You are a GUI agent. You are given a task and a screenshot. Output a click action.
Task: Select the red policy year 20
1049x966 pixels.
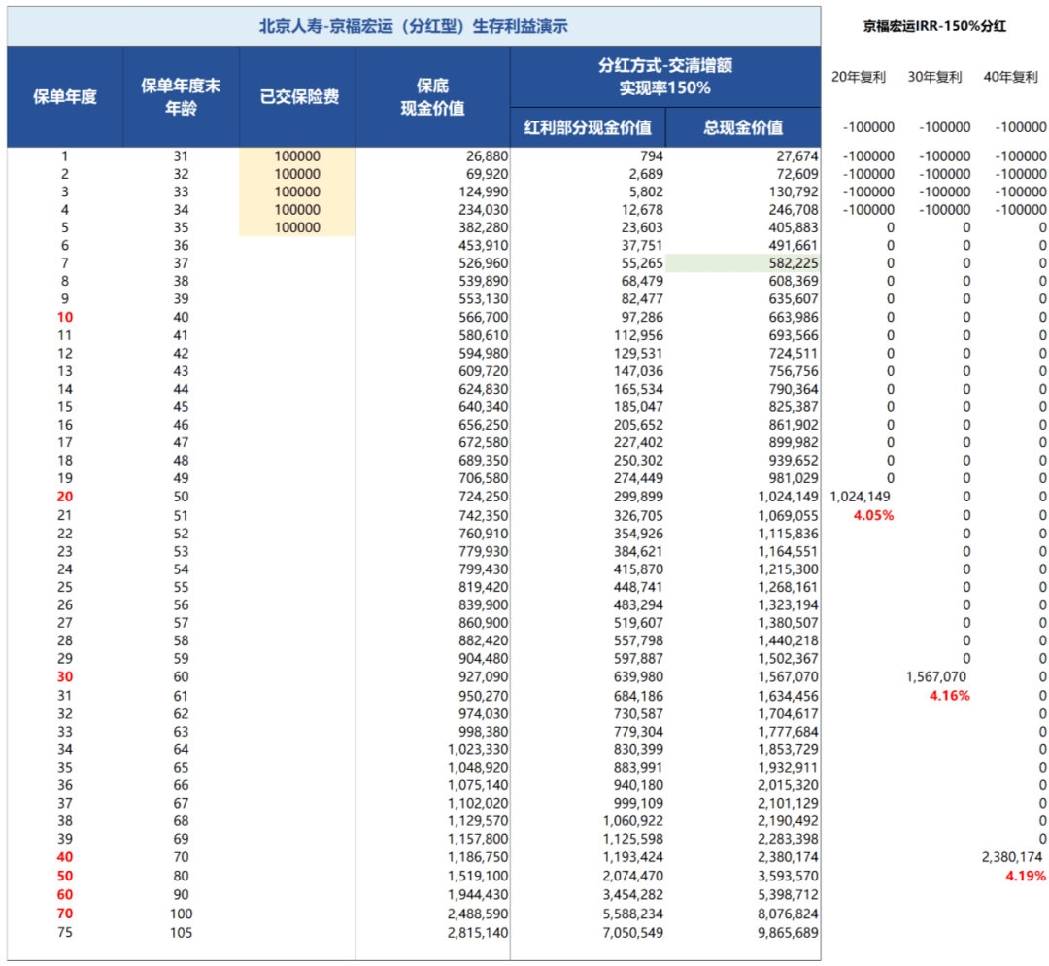(x=65, y=497)
